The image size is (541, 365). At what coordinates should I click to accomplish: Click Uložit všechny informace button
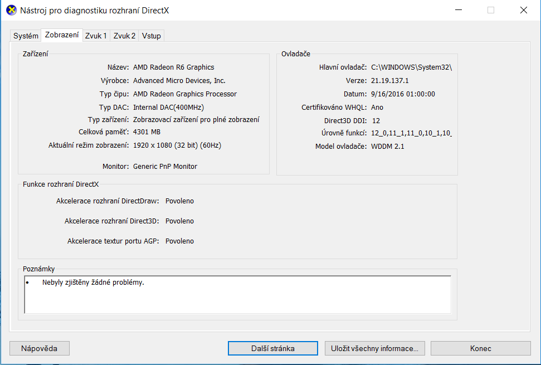(375, 348)
